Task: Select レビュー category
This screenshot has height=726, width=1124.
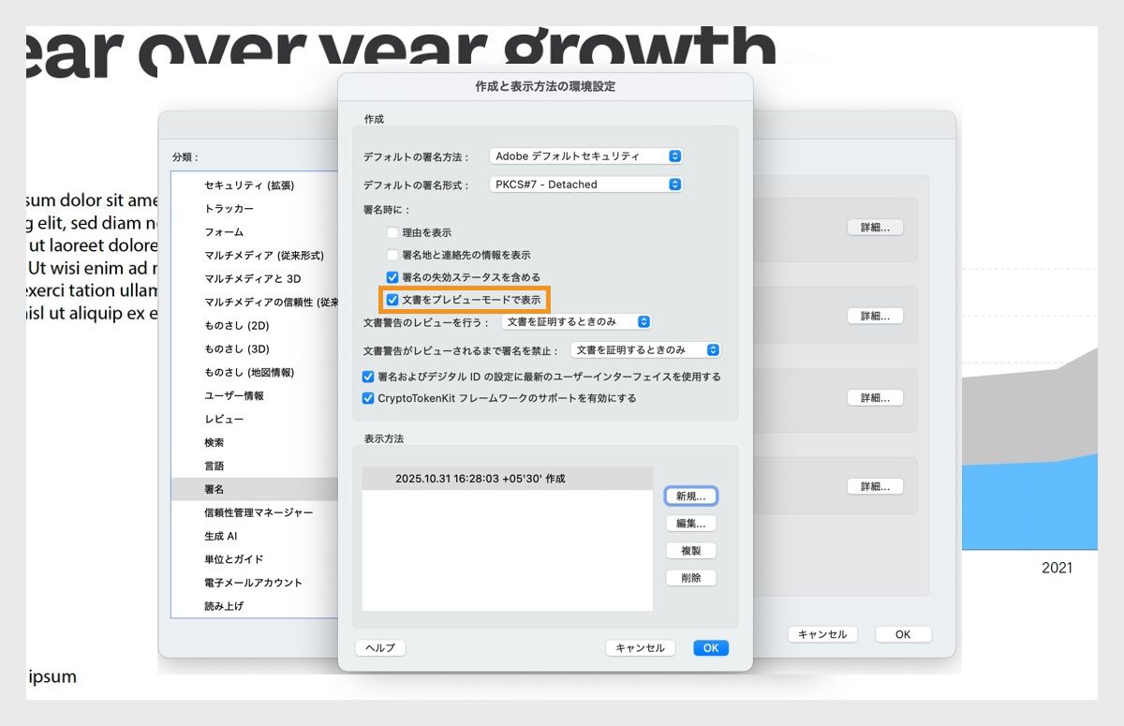Action: click(255, 419)
